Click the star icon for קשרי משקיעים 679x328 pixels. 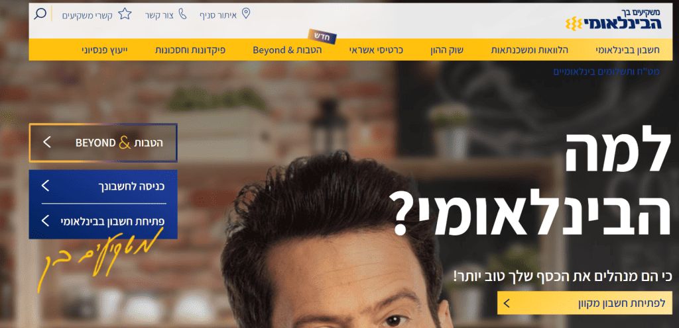coord(125,14)
